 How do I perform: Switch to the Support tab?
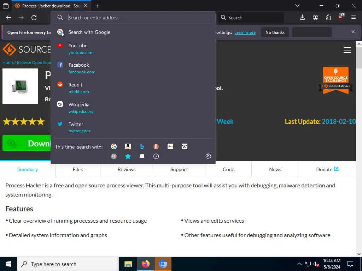pos(179,169)
